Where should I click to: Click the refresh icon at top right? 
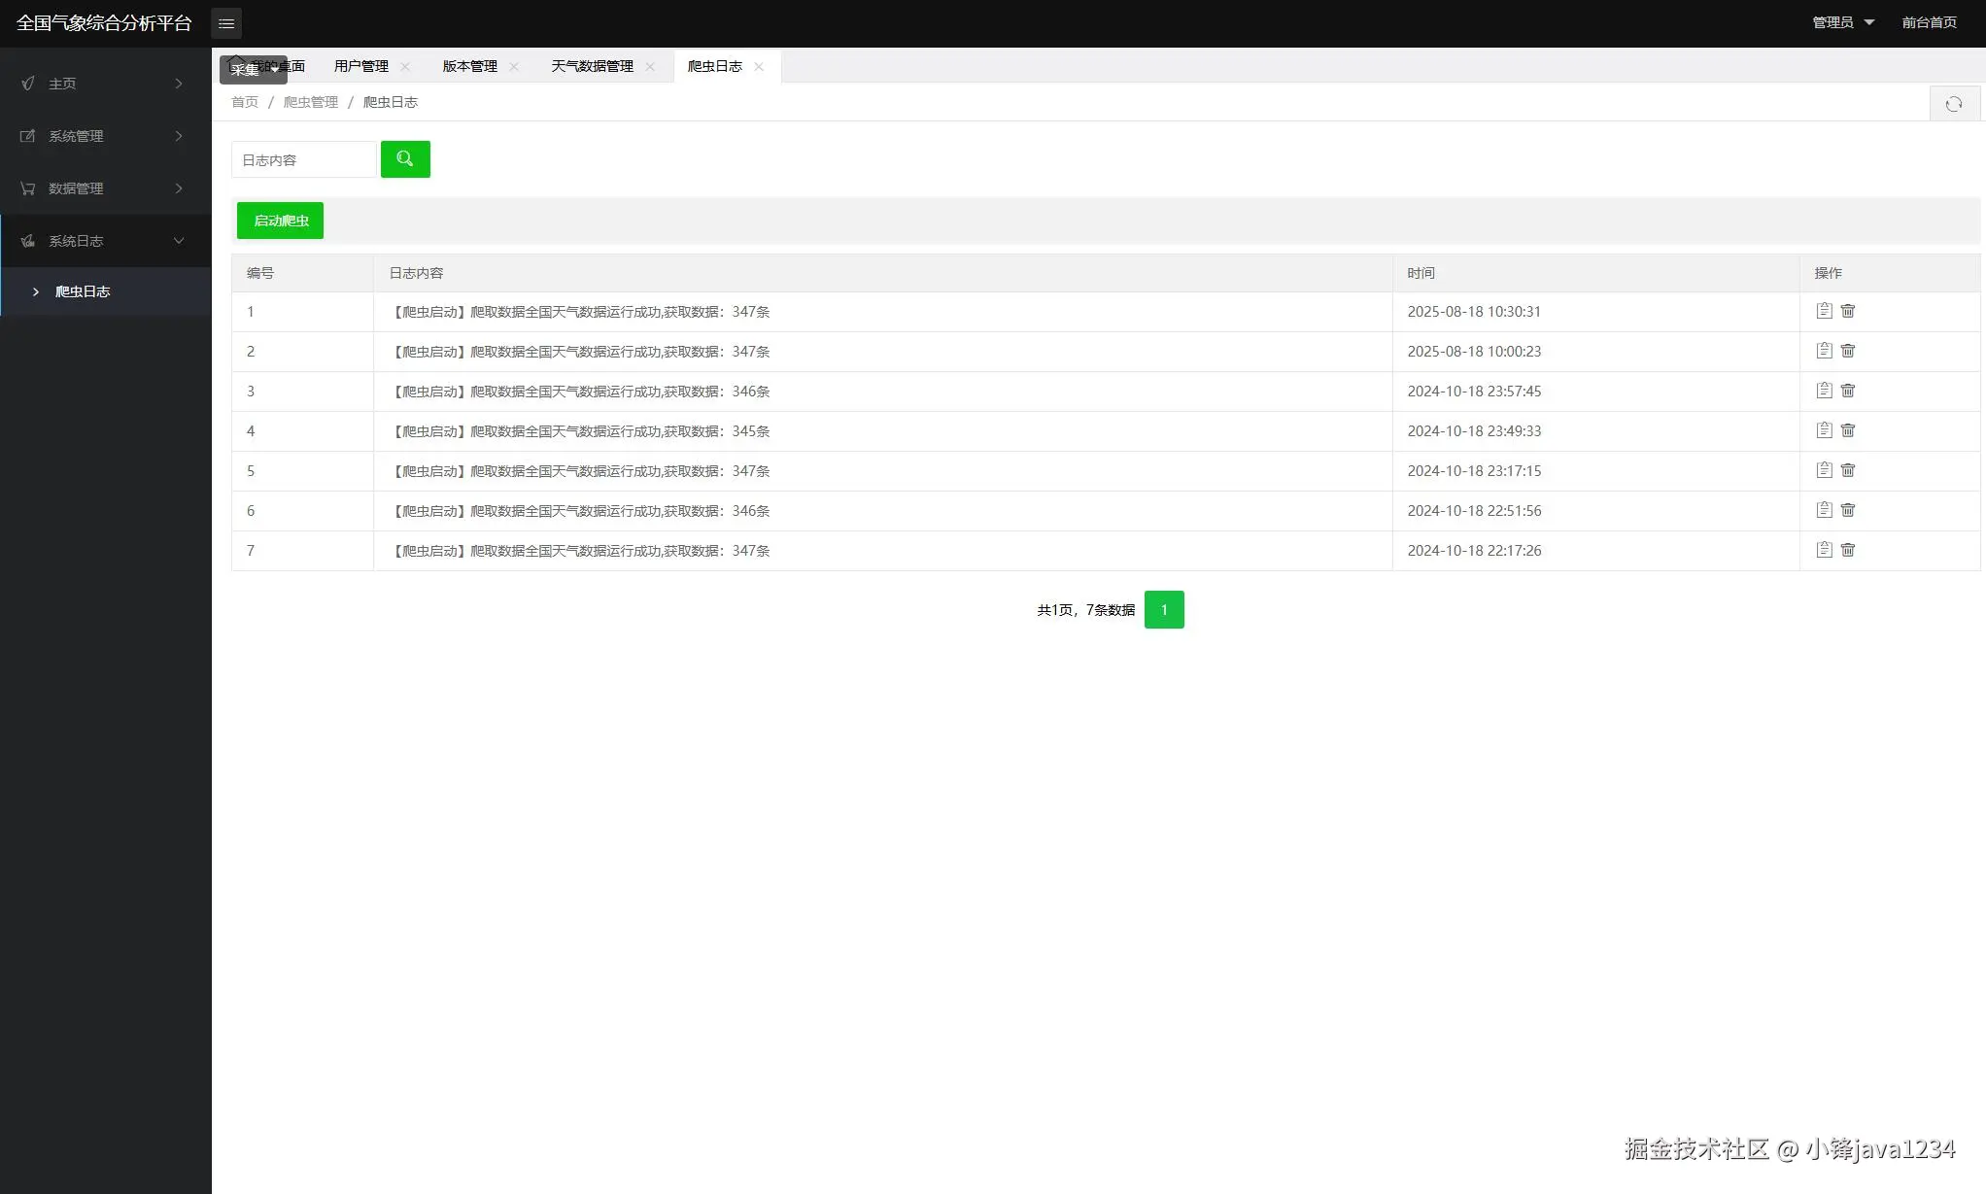[x=1954, y=103]
